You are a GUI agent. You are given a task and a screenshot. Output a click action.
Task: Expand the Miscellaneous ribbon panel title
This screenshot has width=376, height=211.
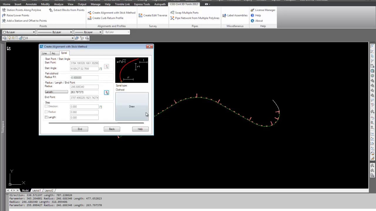click(235, 26)
